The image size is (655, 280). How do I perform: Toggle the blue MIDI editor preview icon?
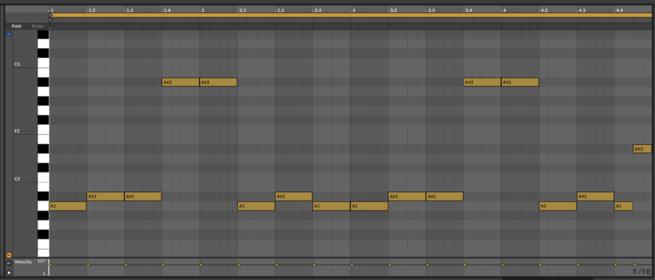(9, 34)
